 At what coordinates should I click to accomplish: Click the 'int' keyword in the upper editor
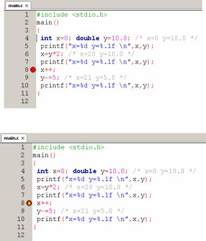click(46, 38)
